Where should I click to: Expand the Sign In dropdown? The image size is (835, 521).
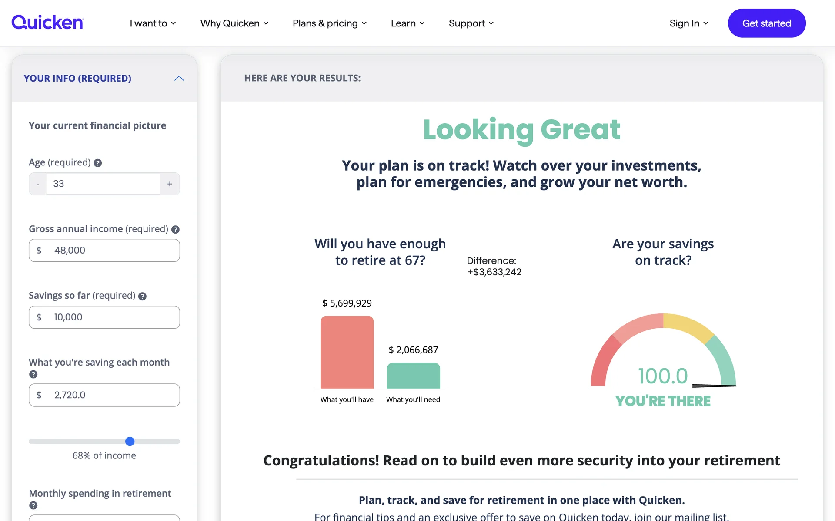click(688, 23)
